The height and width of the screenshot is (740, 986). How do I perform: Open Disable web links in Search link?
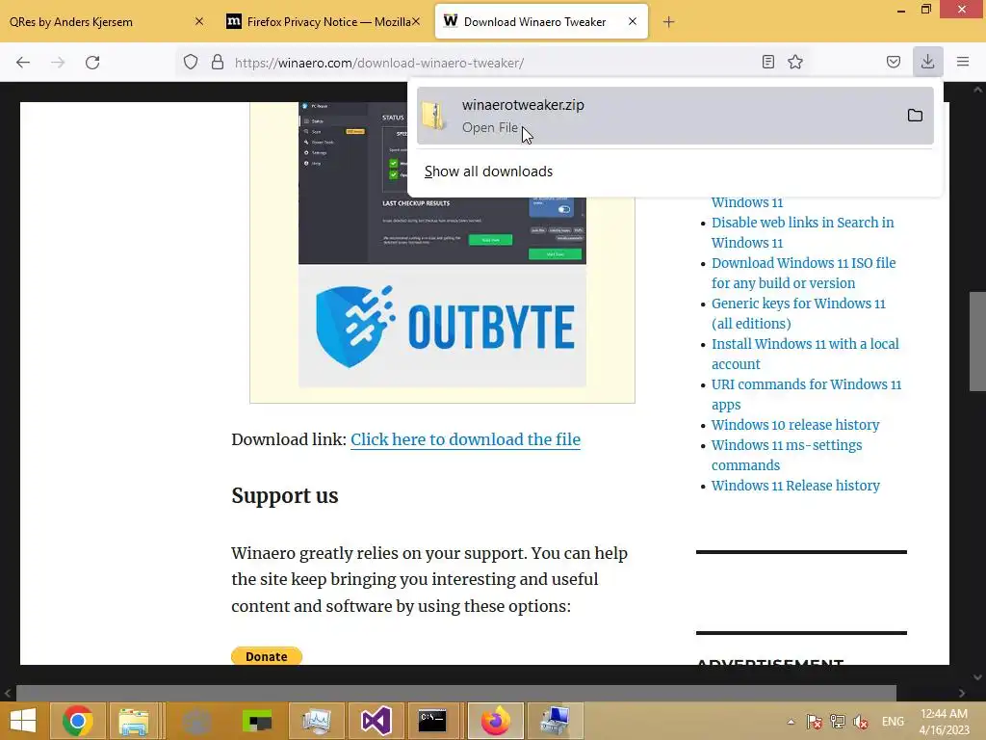802,232
